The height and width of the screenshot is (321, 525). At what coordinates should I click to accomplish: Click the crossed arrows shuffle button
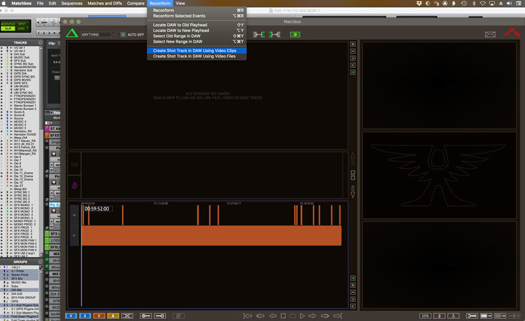127,316
